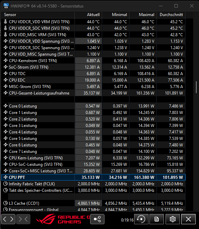Click clock icon of Infinity Fabric Takt row

pos(5,184)
